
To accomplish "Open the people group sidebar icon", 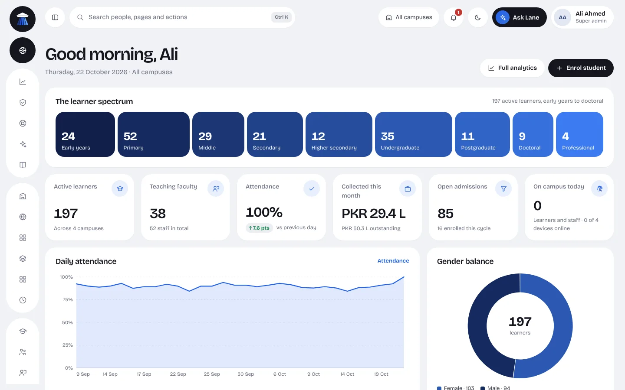I will pos(23,352).
